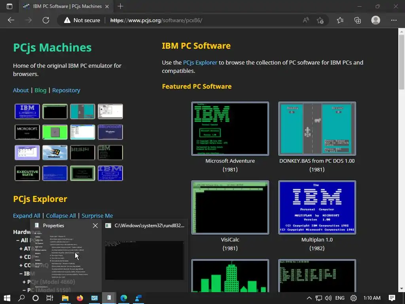Click Collapse All in PCjs Explorer
Viewport: 405px width, 304px height.
tap(61, 216)
